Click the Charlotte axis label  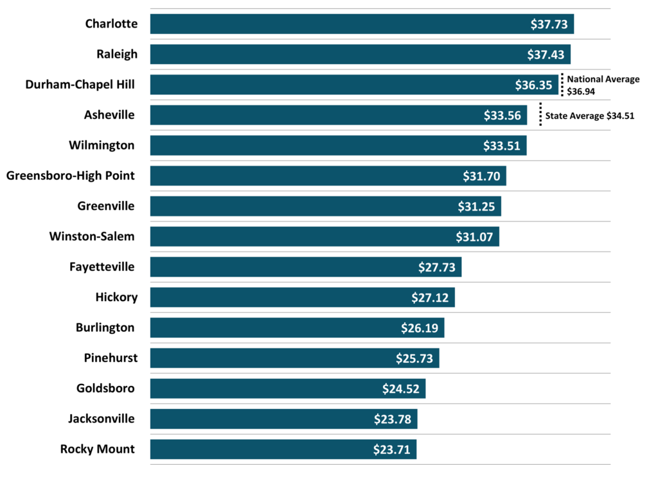(111, 24)
